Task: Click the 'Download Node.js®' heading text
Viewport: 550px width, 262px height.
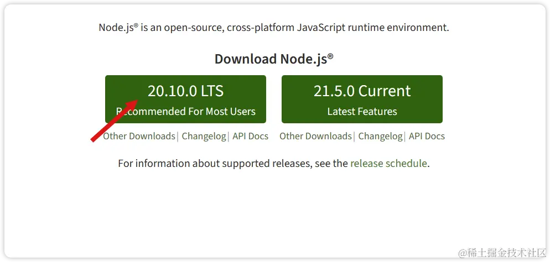Action: (x=274, y=59)
